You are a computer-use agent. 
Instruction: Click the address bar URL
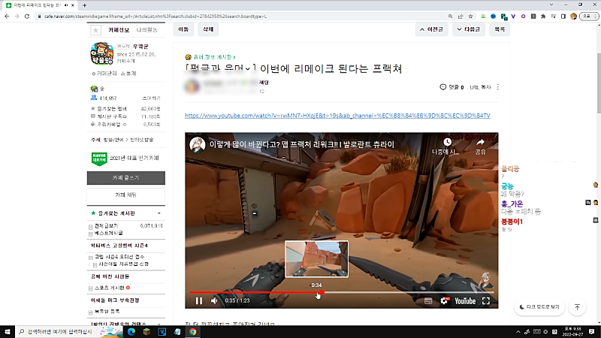tap(156, 17)
